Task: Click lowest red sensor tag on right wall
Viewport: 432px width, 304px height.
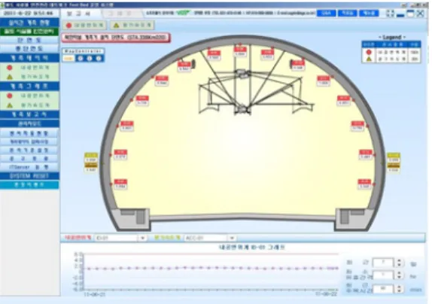Action: click(364, 184)
